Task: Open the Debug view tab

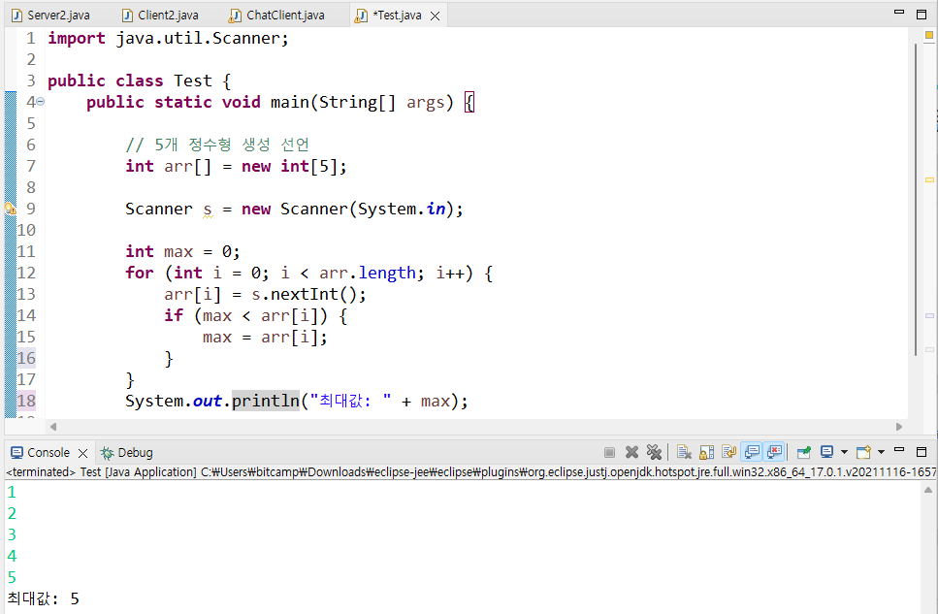Action: (127, 452)
